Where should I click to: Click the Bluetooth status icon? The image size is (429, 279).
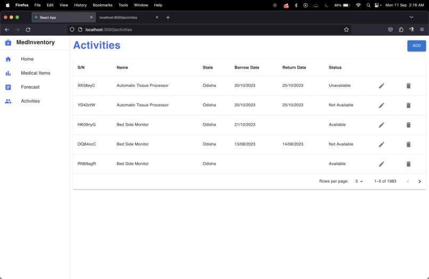click(296, 5)
